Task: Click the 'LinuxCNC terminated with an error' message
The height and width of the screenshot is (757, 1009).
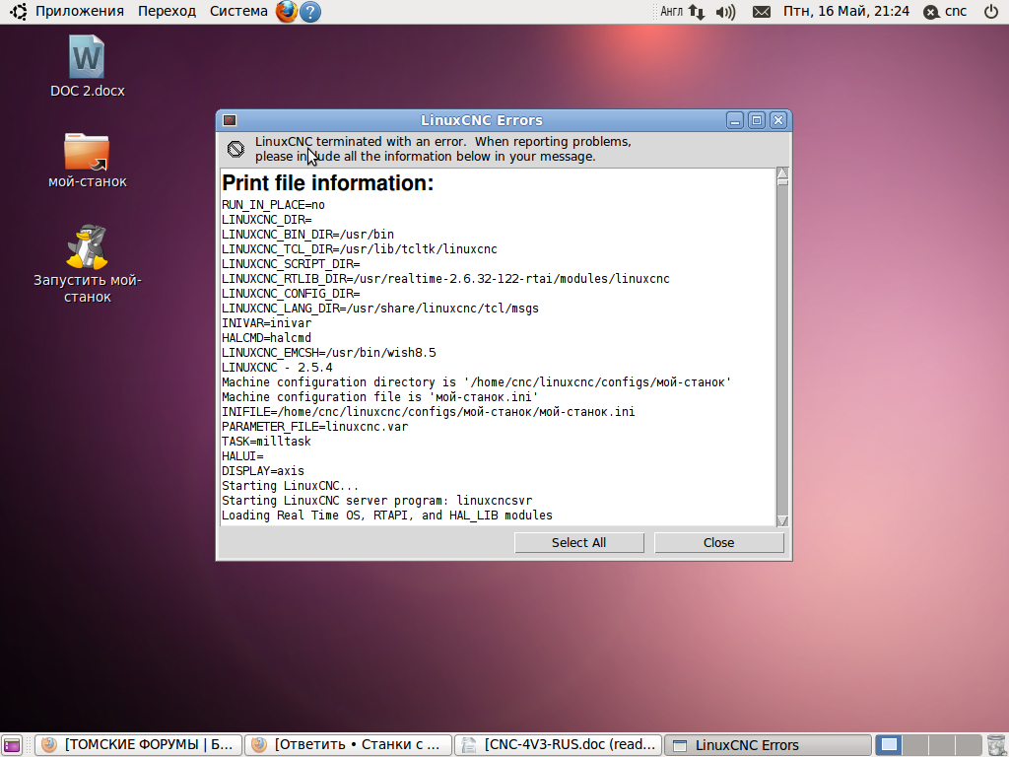Action: [x=442, y=149]
